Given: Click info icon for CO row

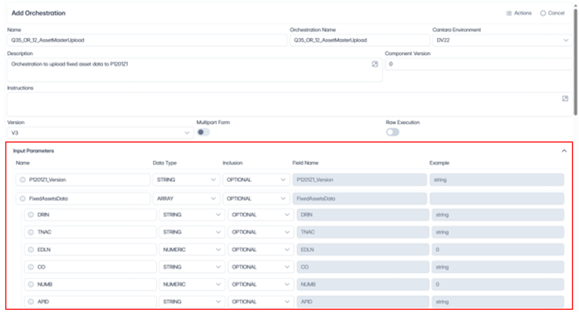Looking at the screenshot, I should pyautogui.click(x=31, y=267).
